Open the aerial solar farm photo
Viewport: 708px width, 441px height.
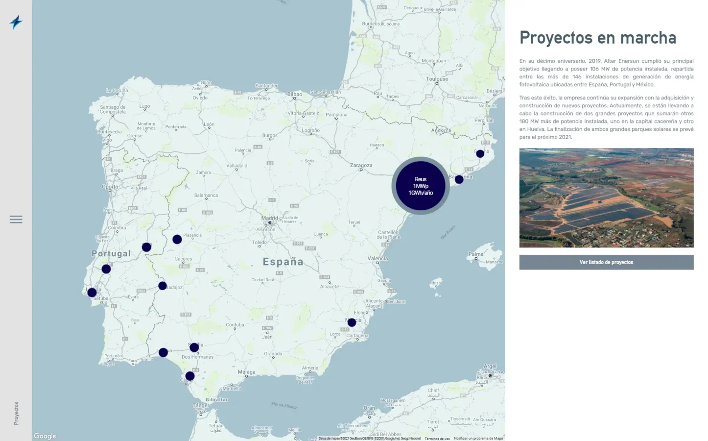(606, 197)
